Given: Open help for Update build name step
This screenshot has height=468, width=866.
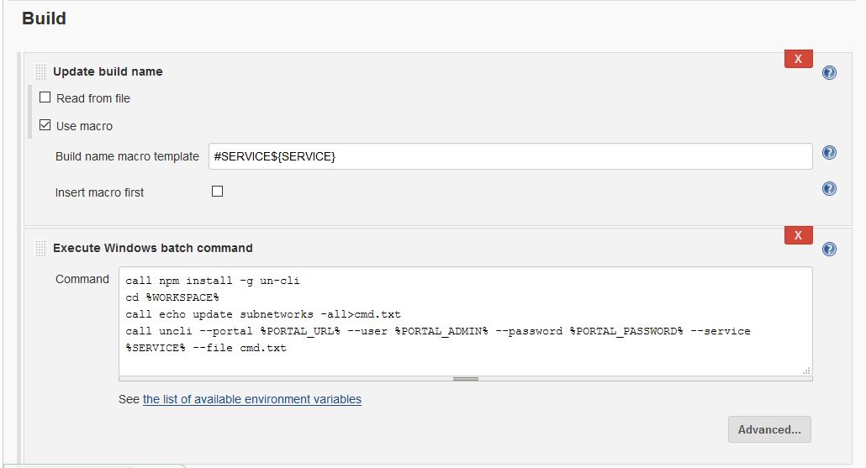Looking at the screenshot, I should (x=829, y=72).
